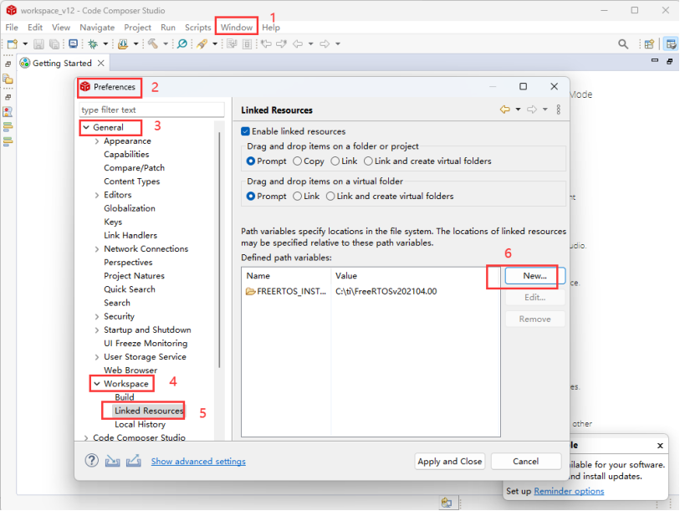Collapse the Workspace tree node
The width and height of the screenshot is (680, 511).
pyautogui.click(x=97, y=384)
